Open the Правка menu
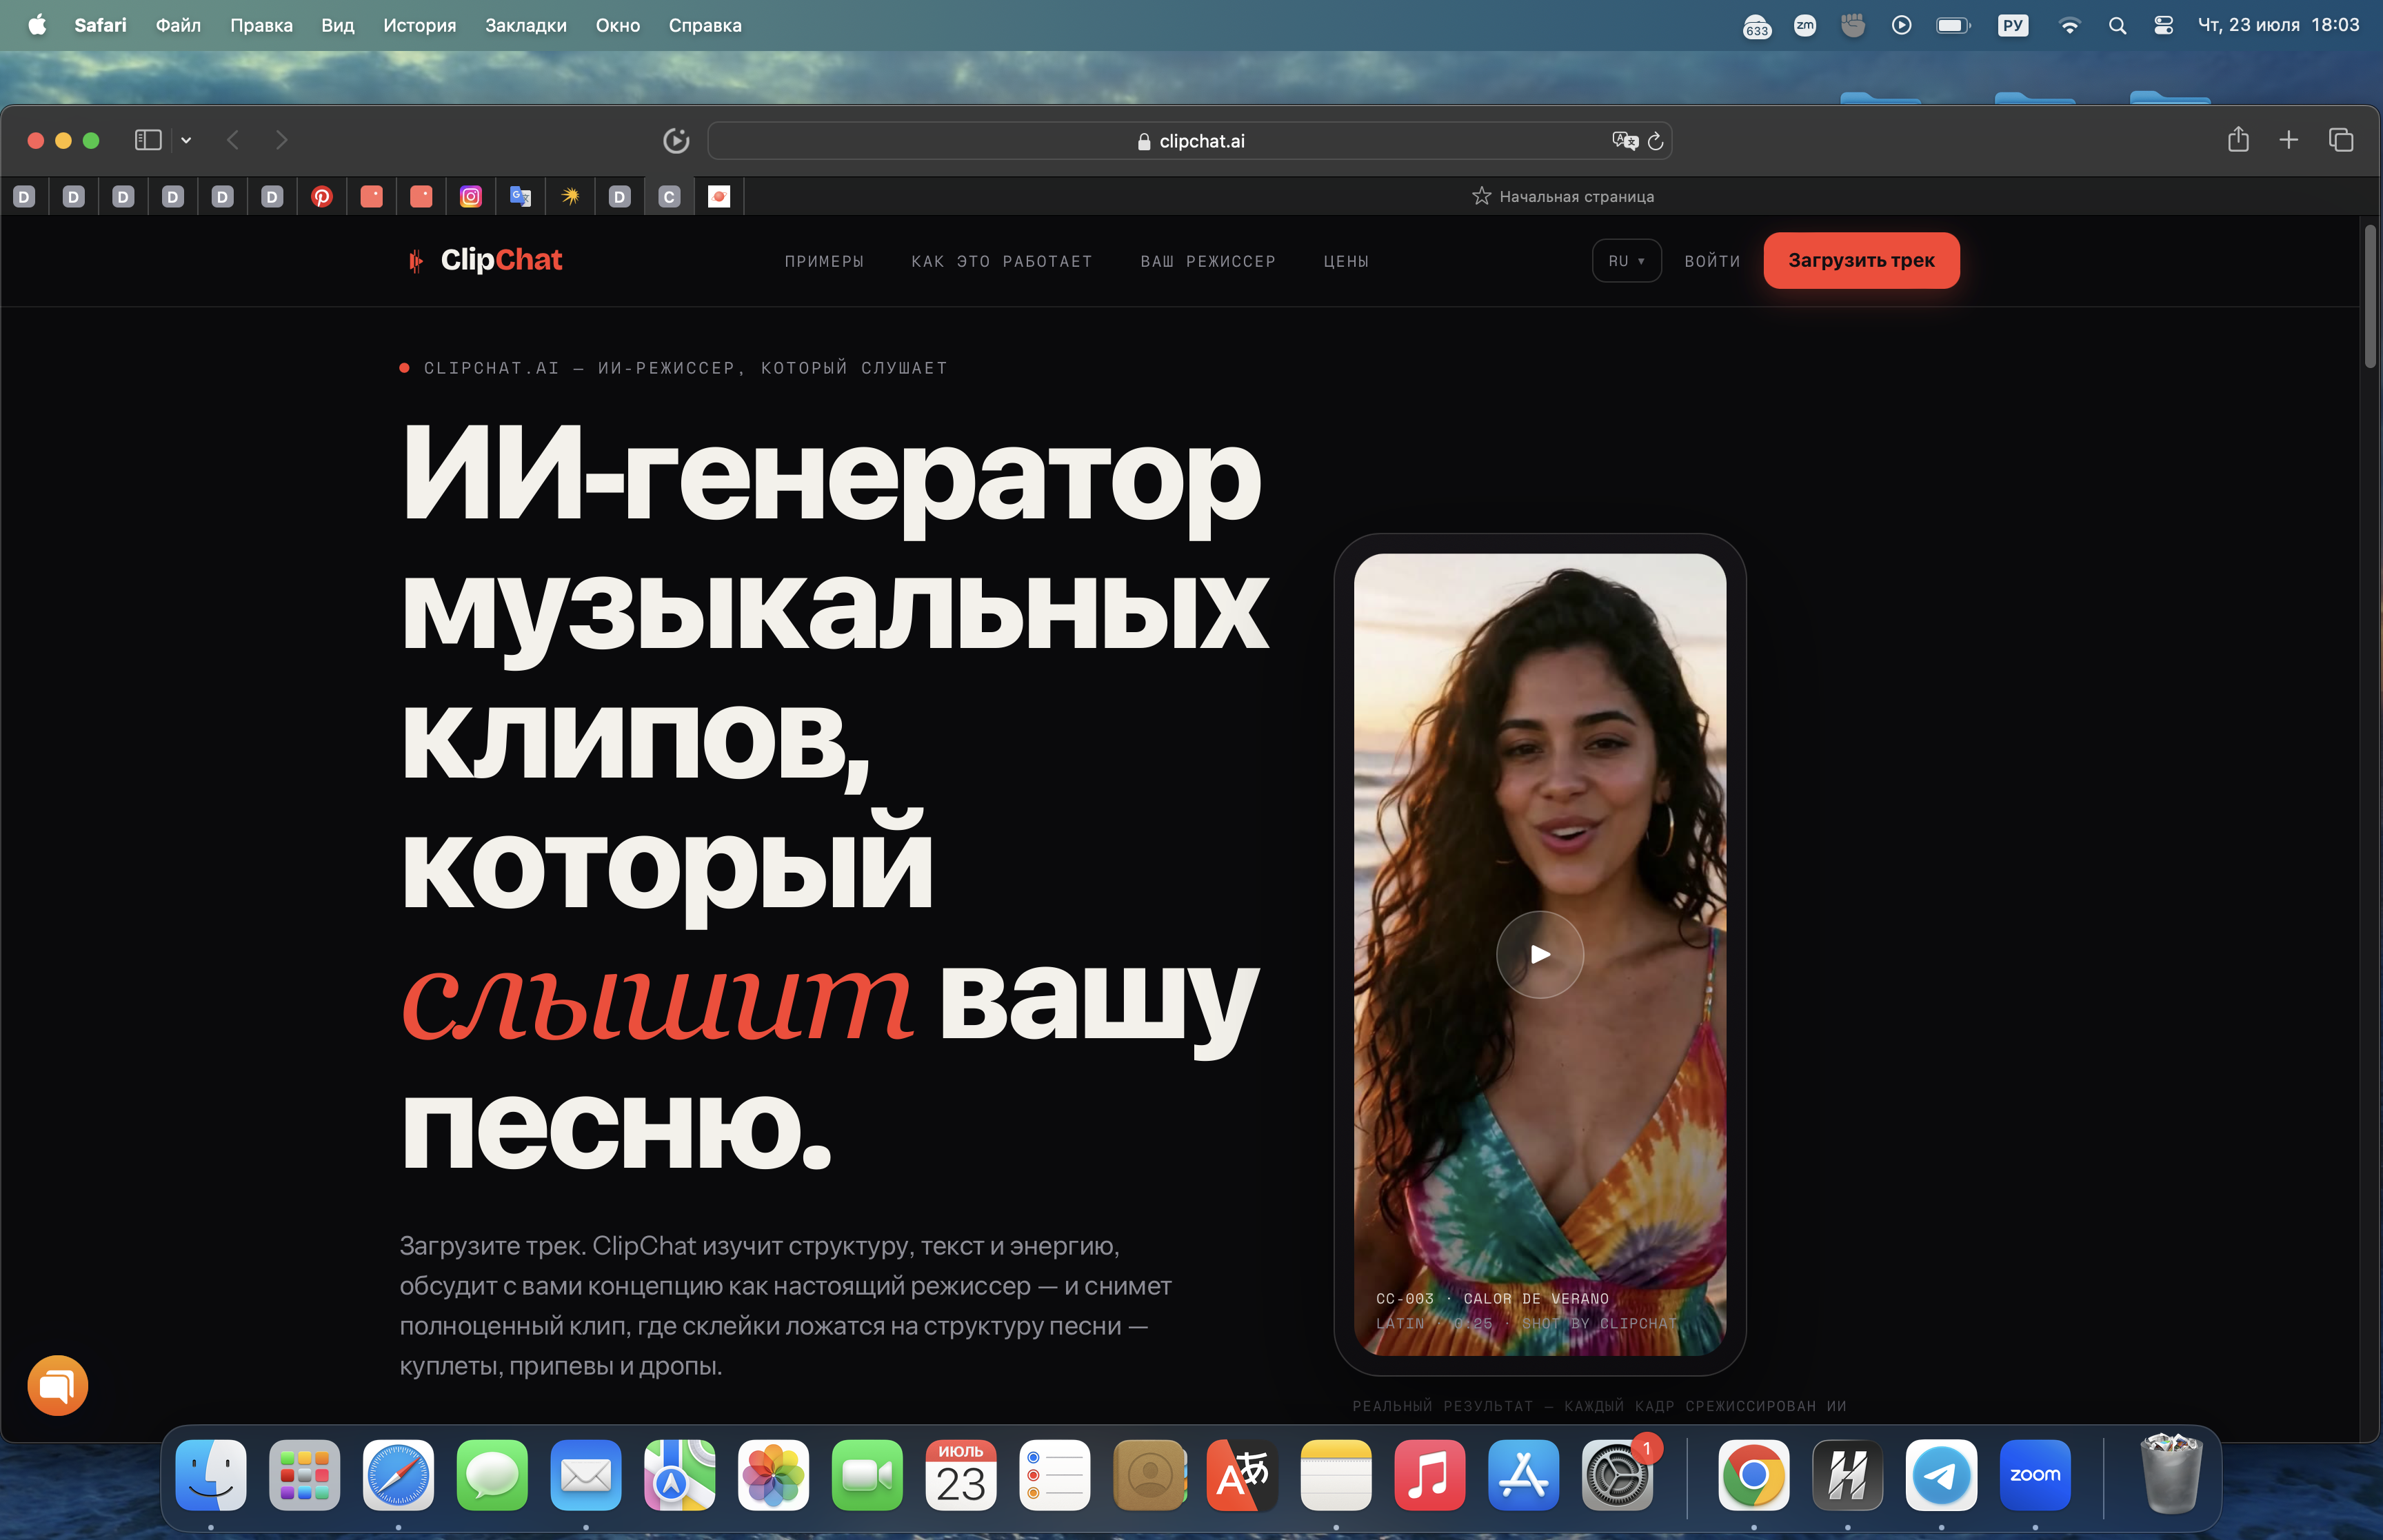This screenshot has width=2383, height=1540. [261, 25]
